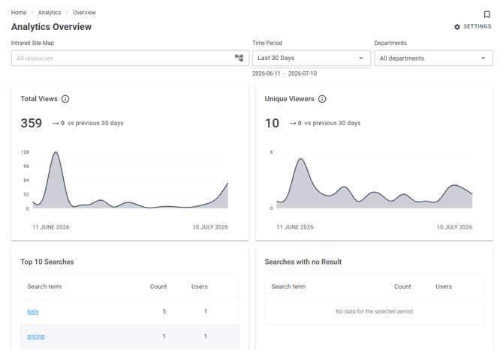This screenshot has width=503, height=350.
Task: Click the Total Views trend arrow indicator
Action: point(56,123)
